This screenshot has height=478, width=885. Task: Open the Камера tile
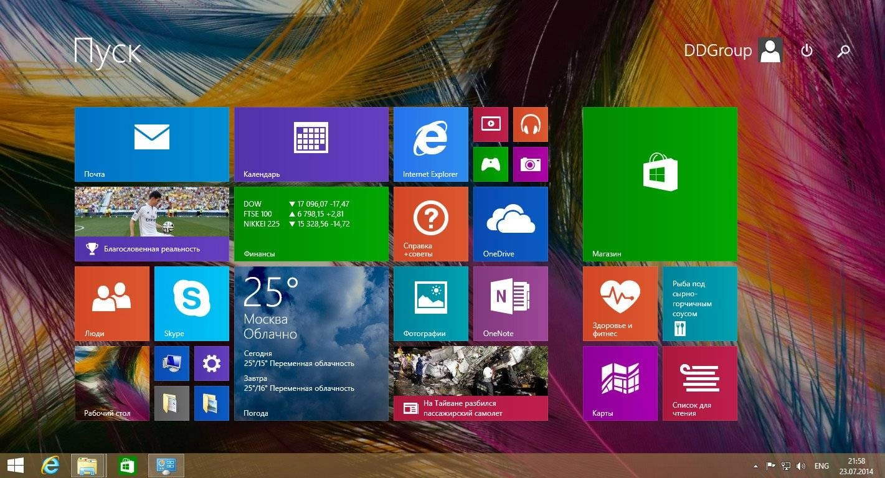coord(530,164)
